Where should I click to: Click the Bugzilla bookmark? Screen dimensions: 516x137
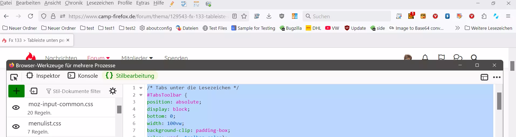(291, 28)
